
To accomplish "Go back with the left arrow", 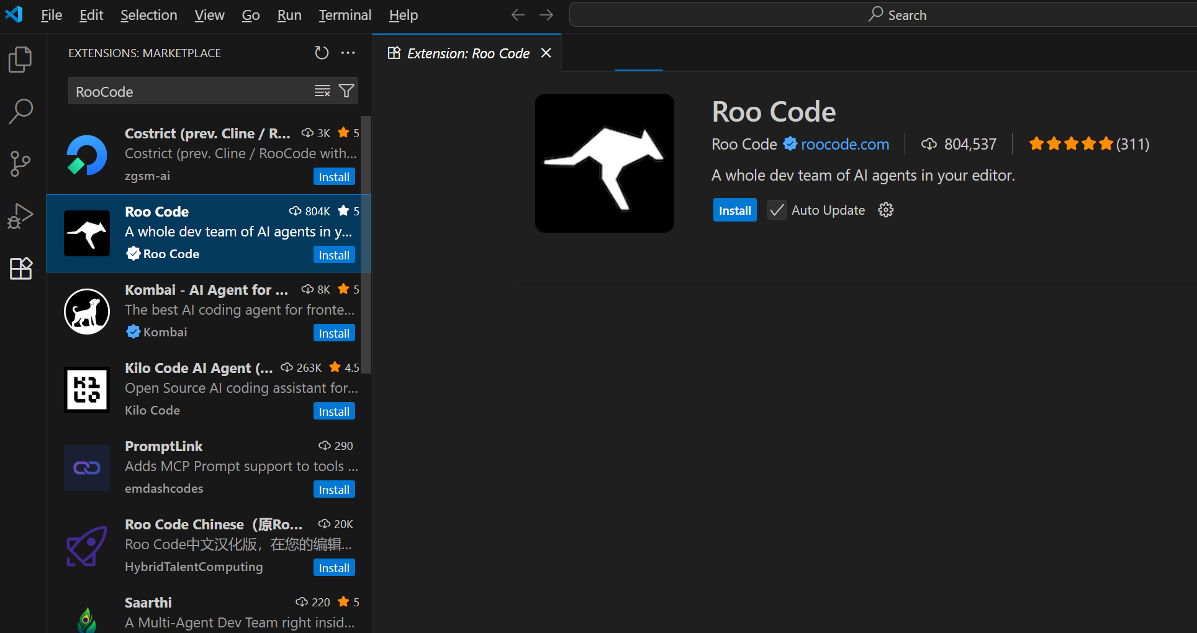I will [518, 14].
